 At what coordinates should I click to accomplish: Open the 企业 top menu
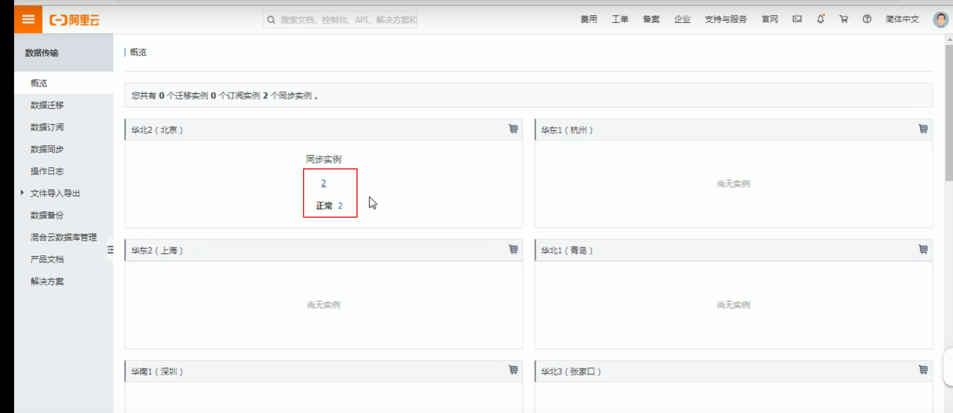pyautogui.click(x=682, y=19)
